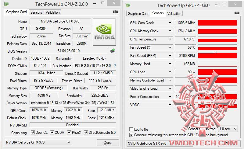The width and height of the screenshot is (244, 149).
Task: Click the Texture Fillrate value 111.9 GTexel/s
Action: (100, 81)
